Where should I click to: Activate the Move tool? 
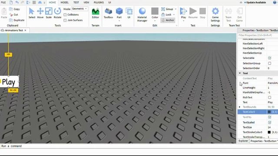[x=40, y=13]
